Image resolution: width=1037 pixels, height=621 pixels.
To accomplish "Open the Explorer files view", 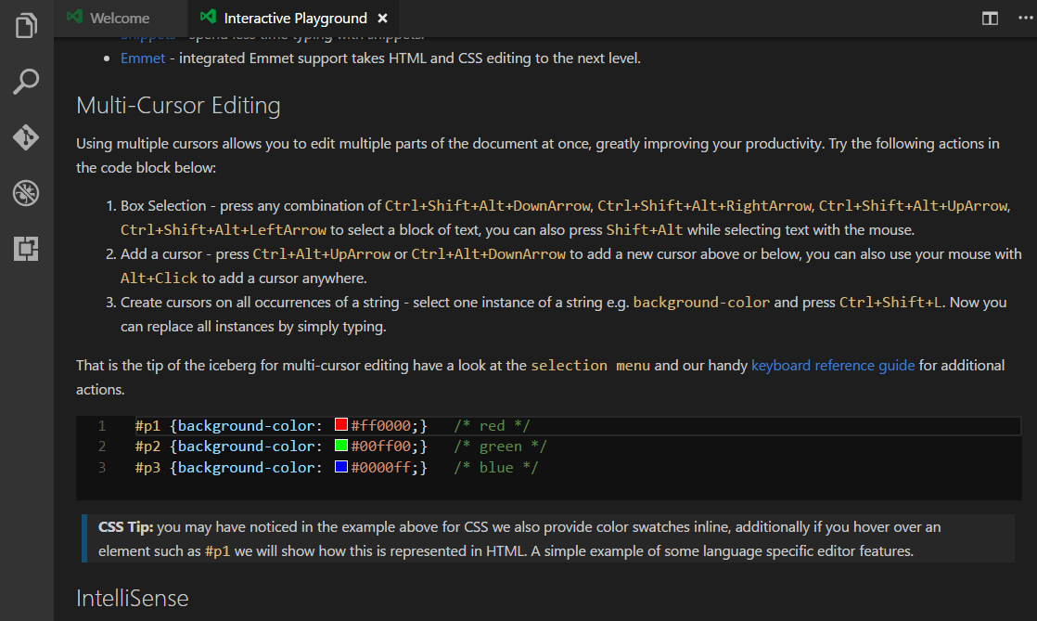I will pos(26,25).
